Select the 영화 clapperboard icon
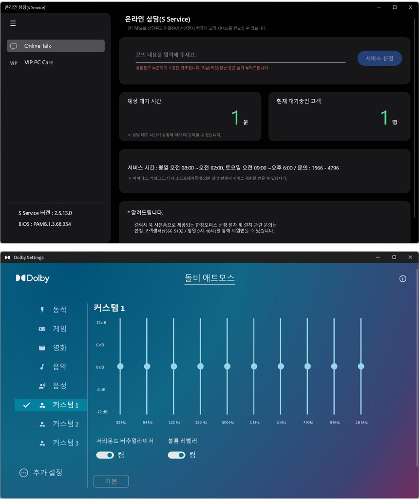The image size is (419, 500). (x=42, y=348)
